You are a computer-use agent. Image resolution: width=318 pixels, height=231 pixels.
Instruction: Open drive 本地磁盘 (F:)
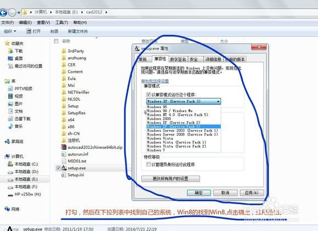22,187
